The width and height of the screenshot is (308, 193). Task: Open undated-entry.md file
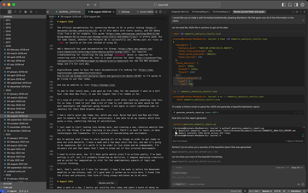point(23,171)
